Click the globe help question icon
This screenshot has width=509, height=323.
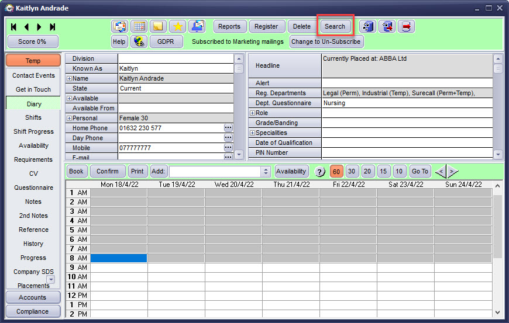139,41
